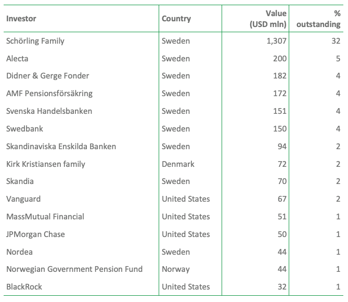Click the Investor column header
Viewport: 348px width, 302px height.
coord(21,19)
